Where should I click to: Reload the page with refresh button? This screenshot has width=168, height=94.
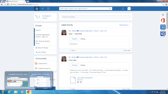8,4
